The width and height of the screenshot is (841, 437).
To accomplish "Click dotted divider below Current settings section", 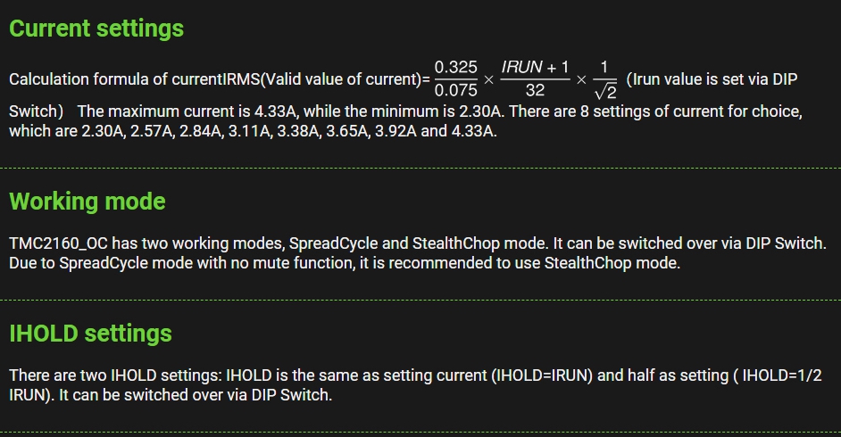I will (420, 168).
